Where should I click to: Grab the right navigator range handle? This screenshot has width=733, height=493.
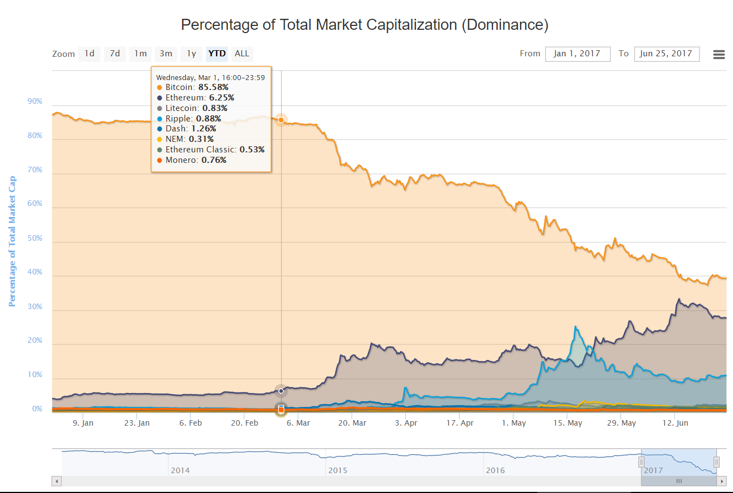(x=716, y=462)
